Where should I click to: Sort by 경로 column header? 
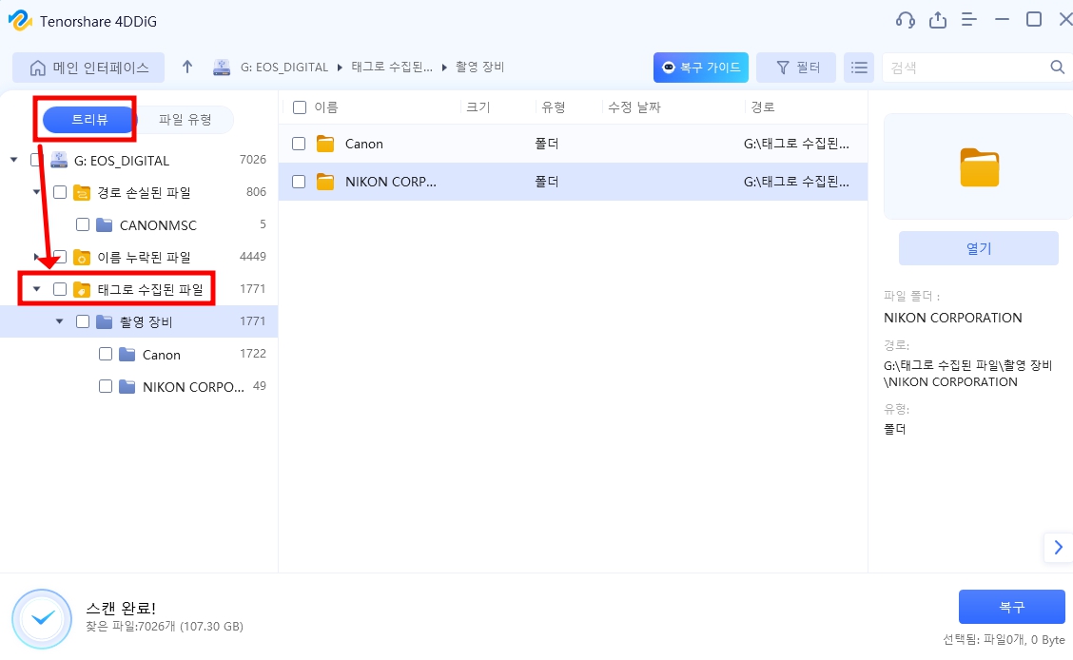763,107
